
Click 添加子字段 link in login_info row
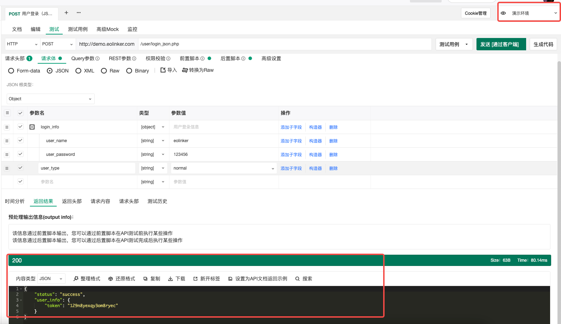[291, 127]
